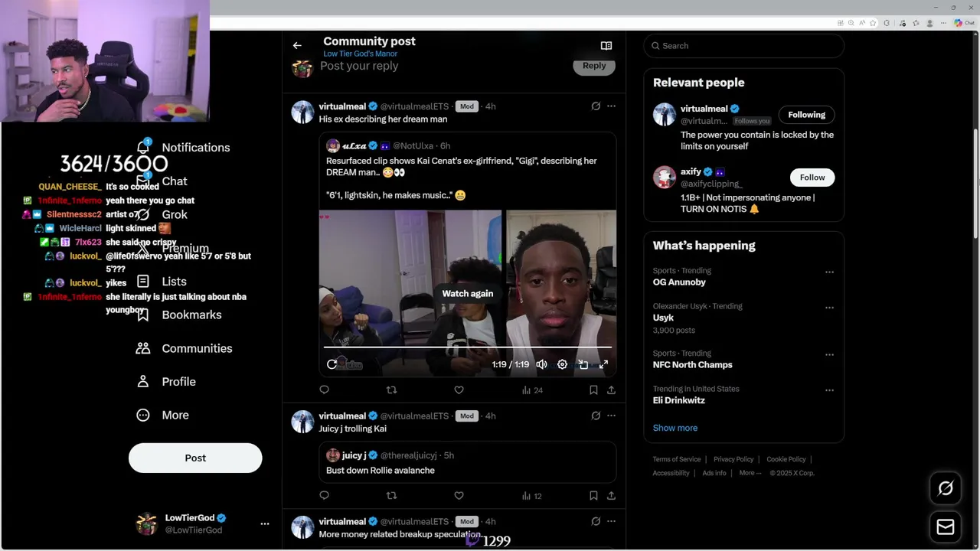Viewport: 980px width, 551px height.
Task: Share 'Juicy j trolling Kai' post
Action: point(611,496)
